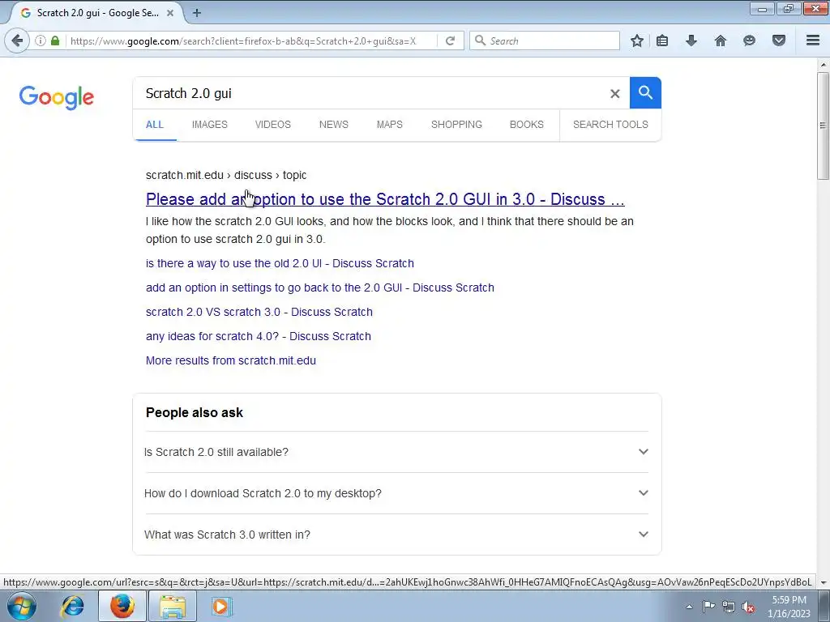The image size is (830, 622).
Task: Bookmark this page with the star icon
Action: [637, 40]
